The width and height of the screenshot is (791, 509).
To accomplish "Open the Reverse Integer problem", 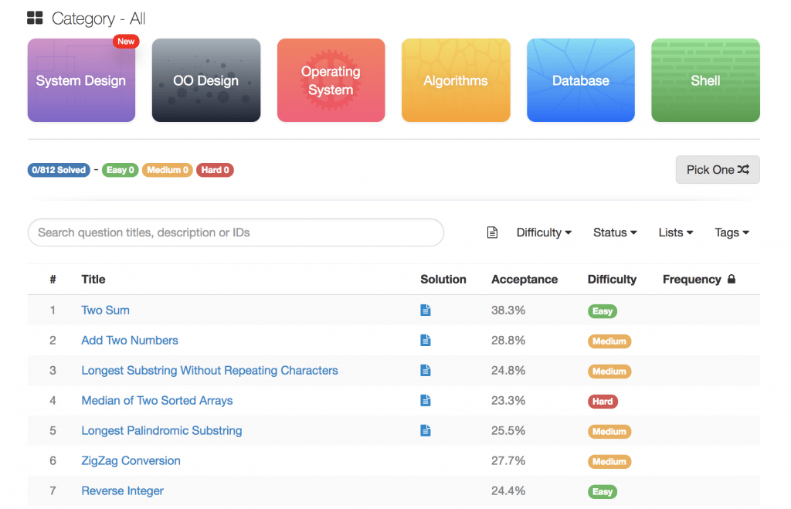I will point(122,491).
